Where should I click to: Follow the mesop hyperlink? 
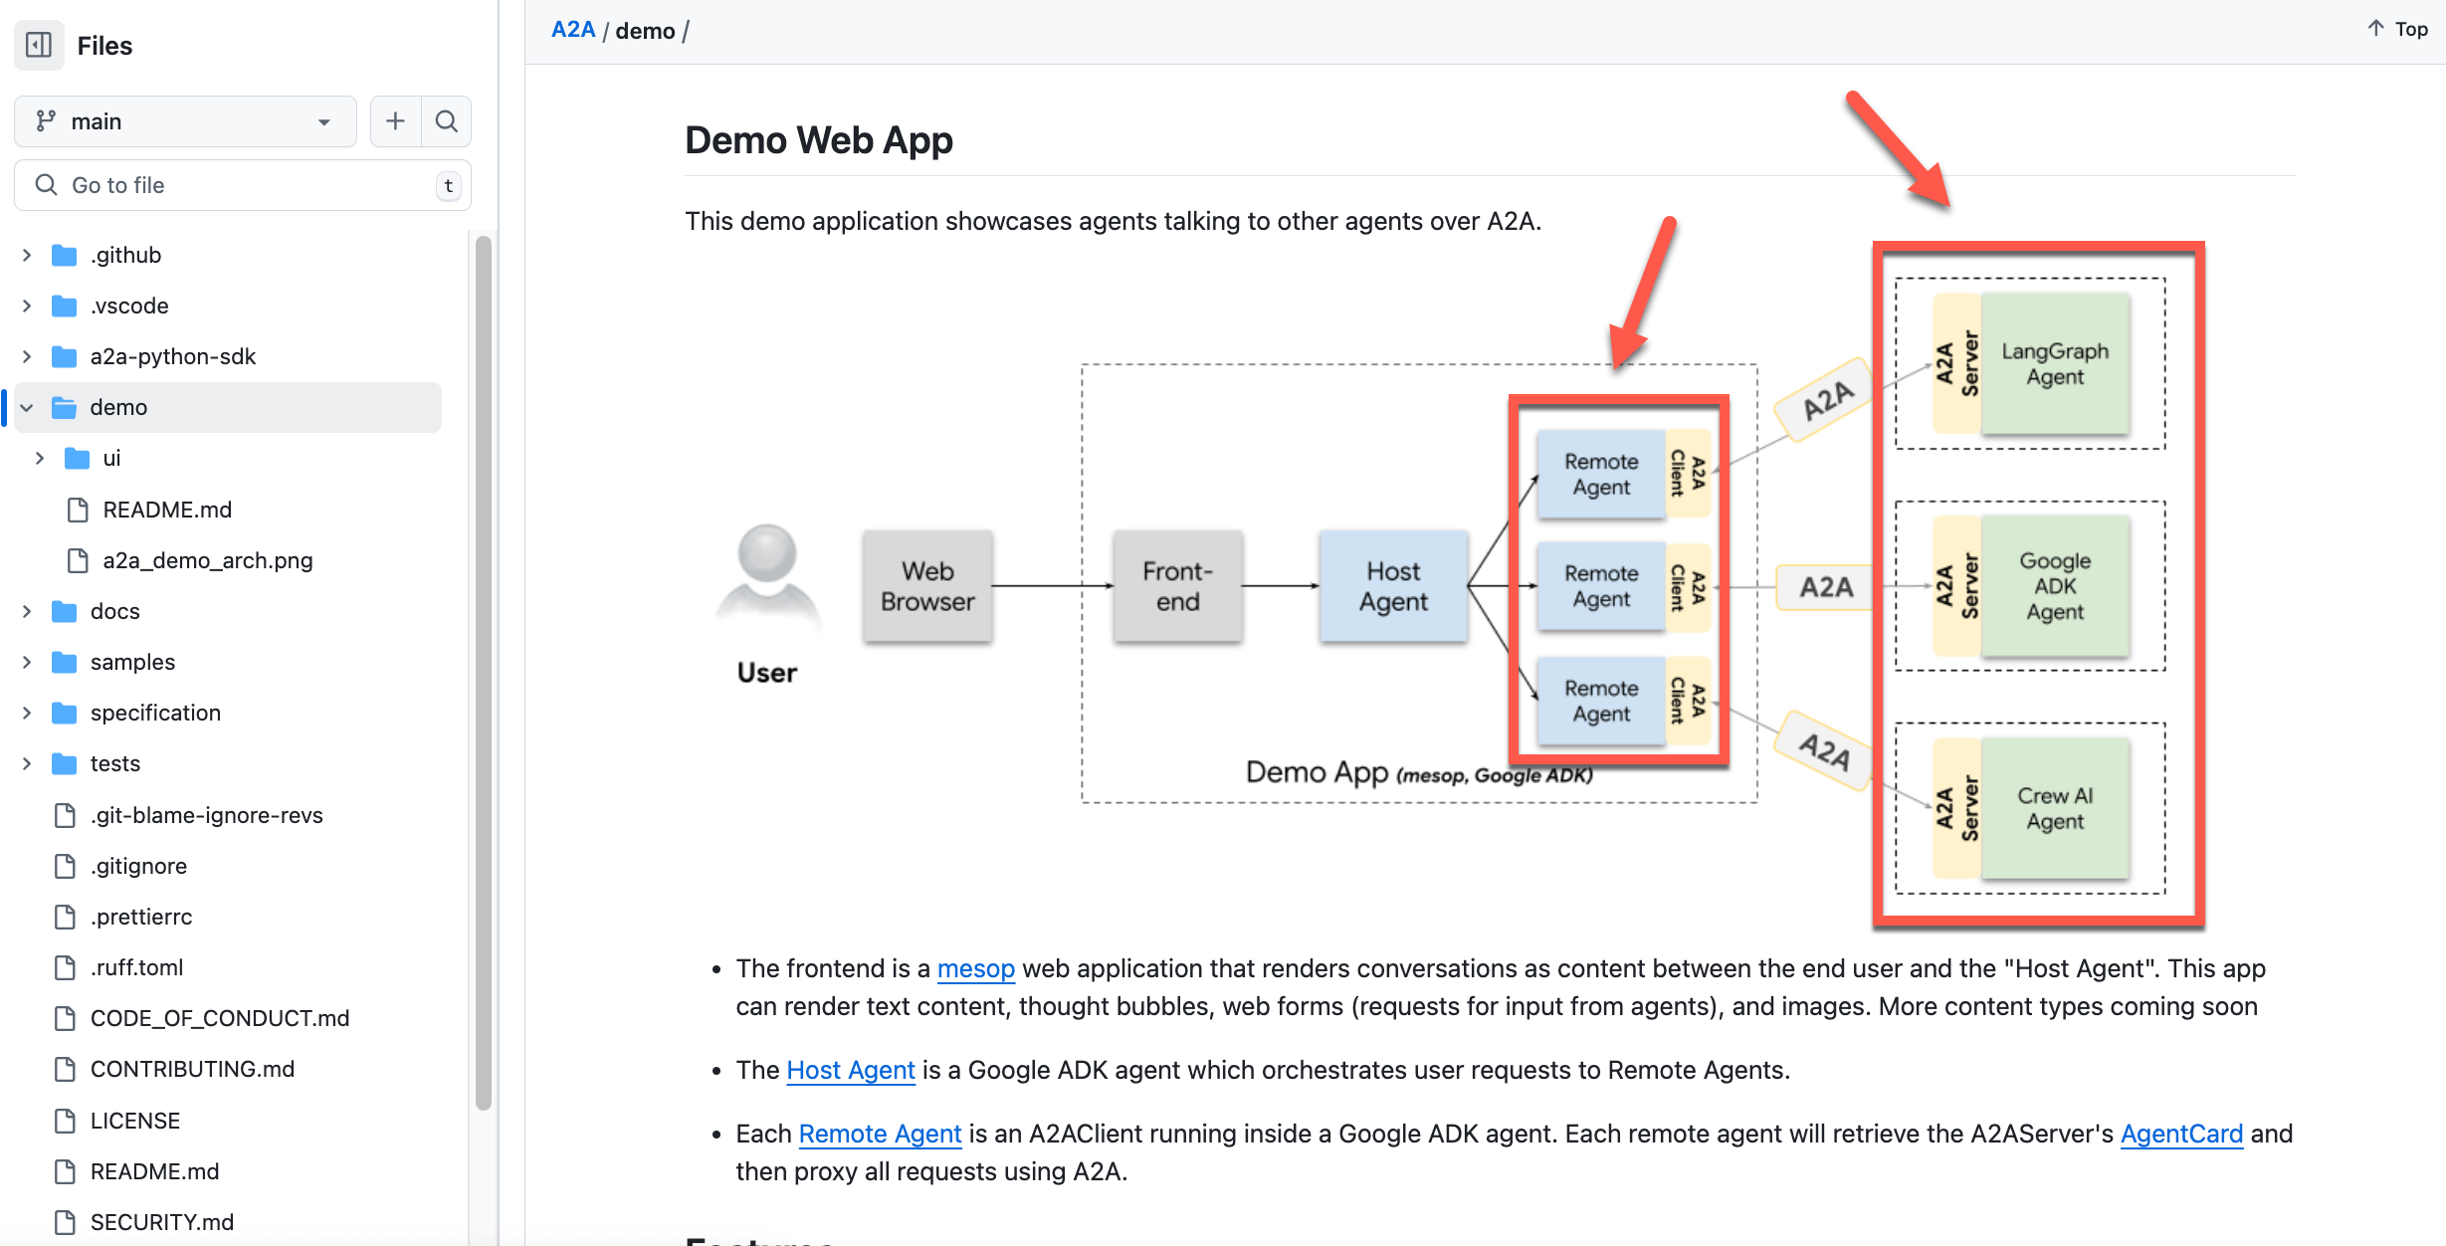(975, 968)
